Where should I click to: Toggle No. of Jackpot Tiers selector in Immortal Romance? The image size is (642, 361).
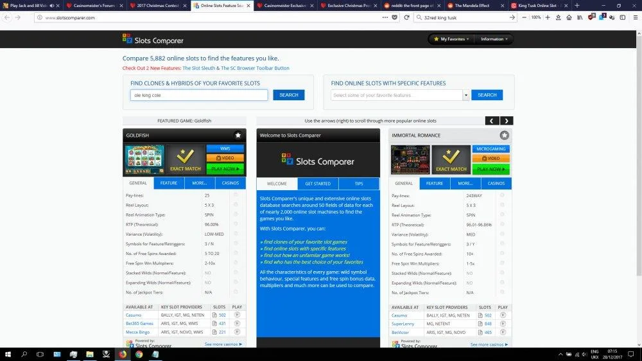coord(502,292)
